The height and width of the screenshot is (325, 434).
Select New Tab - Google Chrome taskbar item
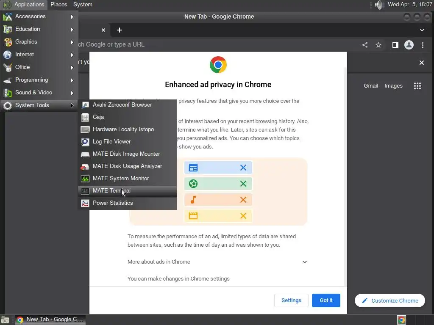50,319
